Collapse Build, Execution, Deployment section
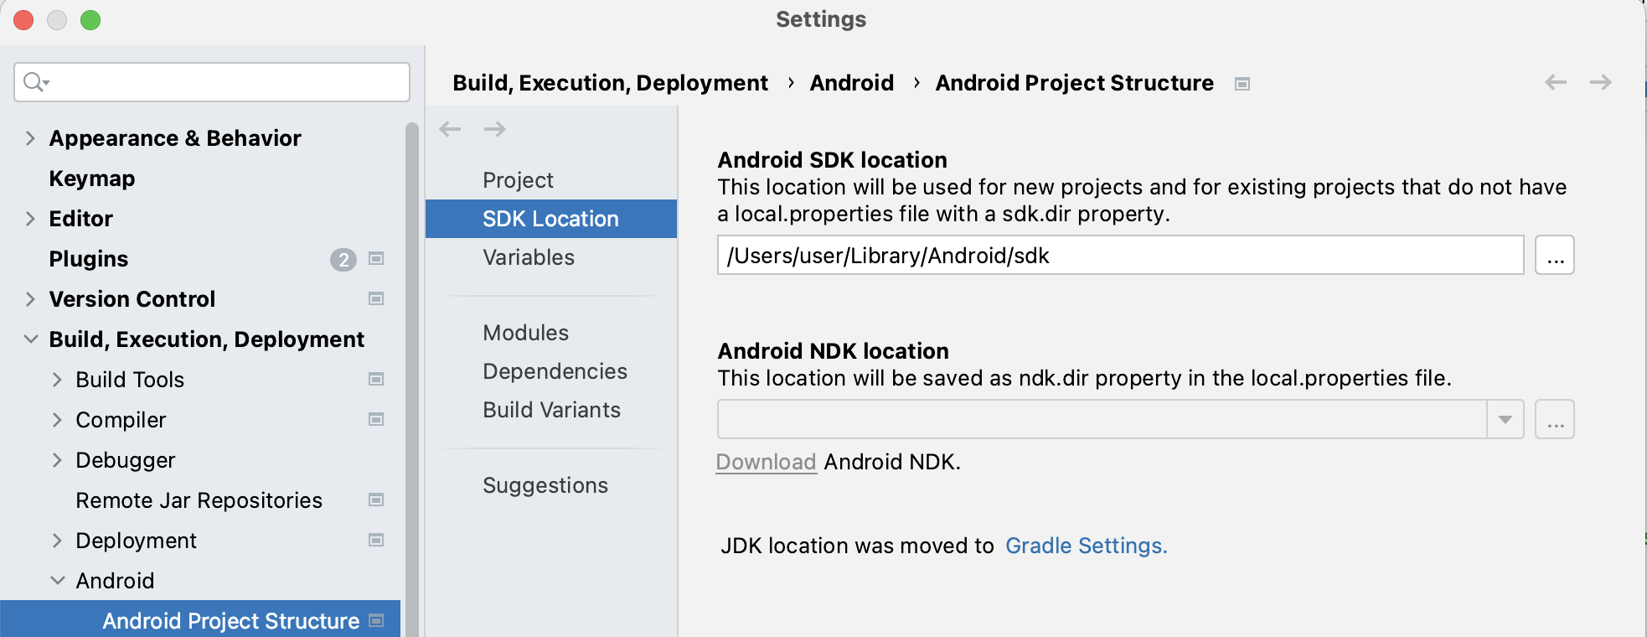The height and width of the screenshot is (637, 1647). pos(31,339)
